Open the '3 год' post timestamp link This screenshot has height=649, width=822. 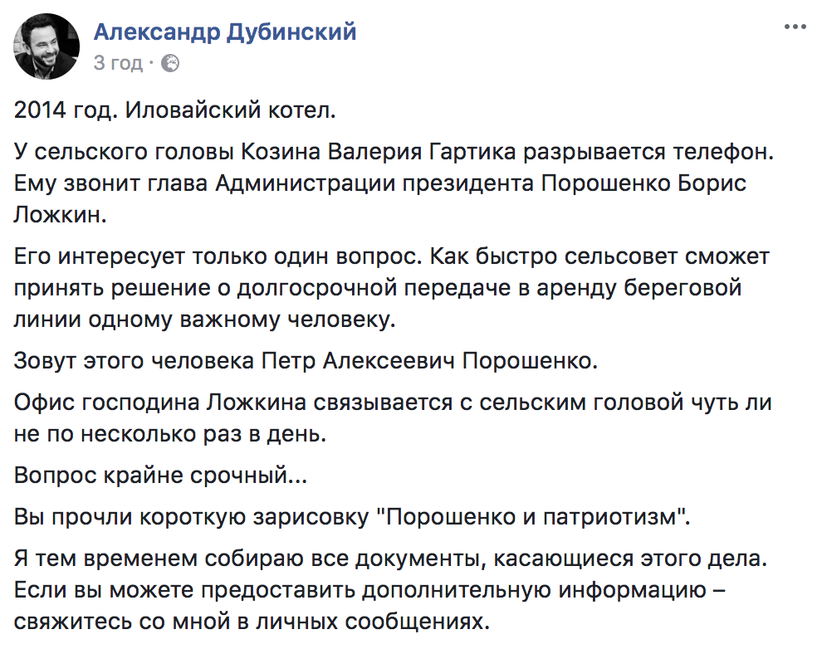(118, 63)
